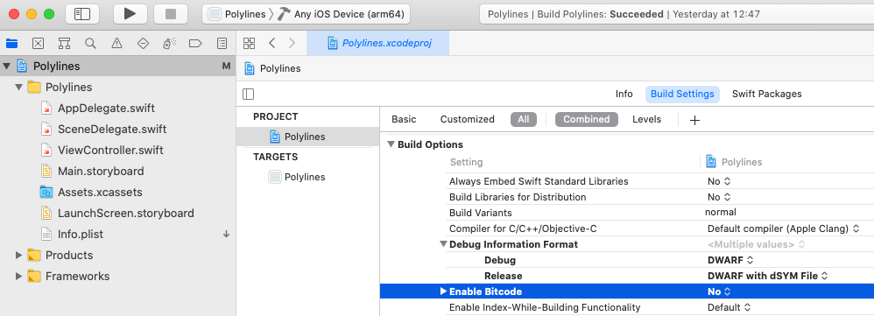Show Customized build settings filter
The width and height of the screenshot is (874, 316).
467,119
